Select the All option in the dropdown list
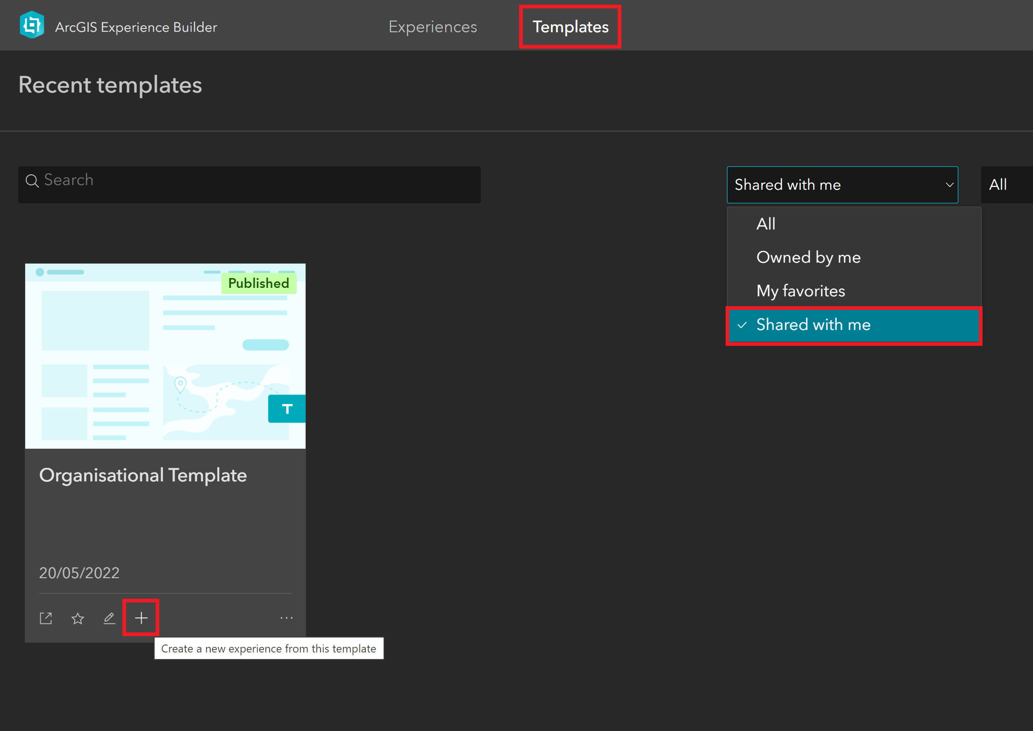Screen dimensions: 1033x731 coord(854,224)
